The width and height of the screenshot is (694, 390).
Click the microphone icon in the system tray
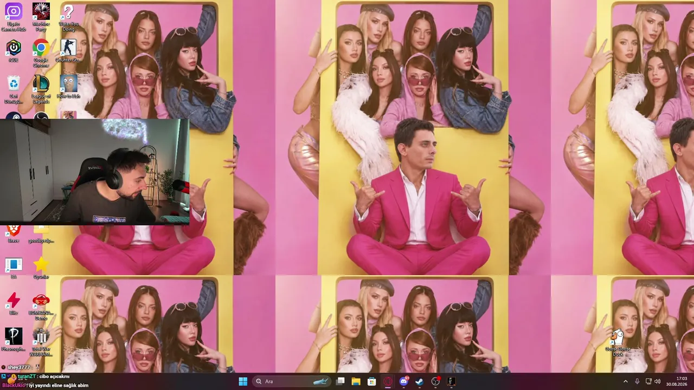coord(637,381)
